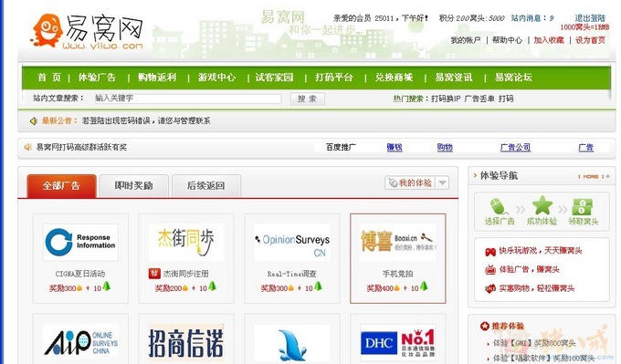Open 快乐玩游戏，天天赚窝头 link

(x=541, y=251)
